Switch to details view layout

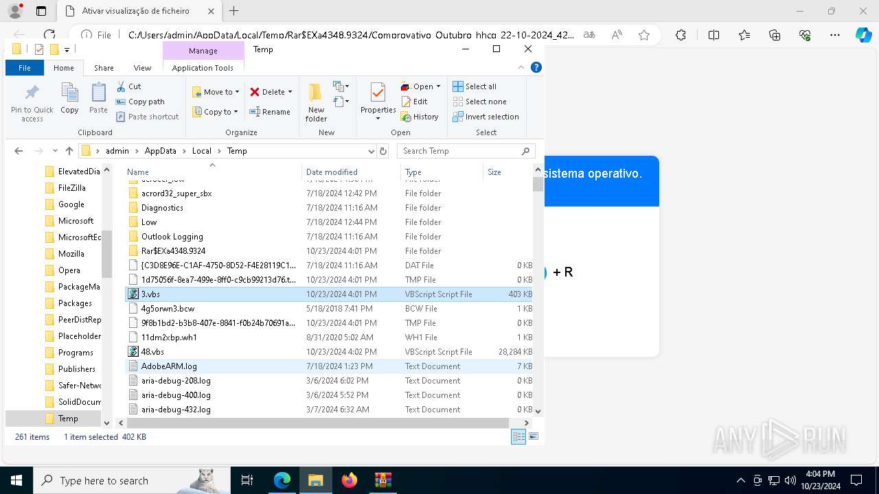519,436
